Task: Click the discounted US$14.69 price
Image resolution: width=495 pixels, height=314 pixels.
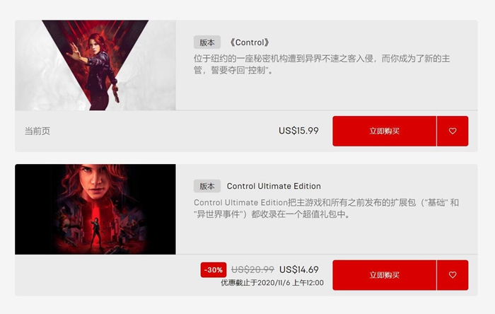Action: coord(299,269)
